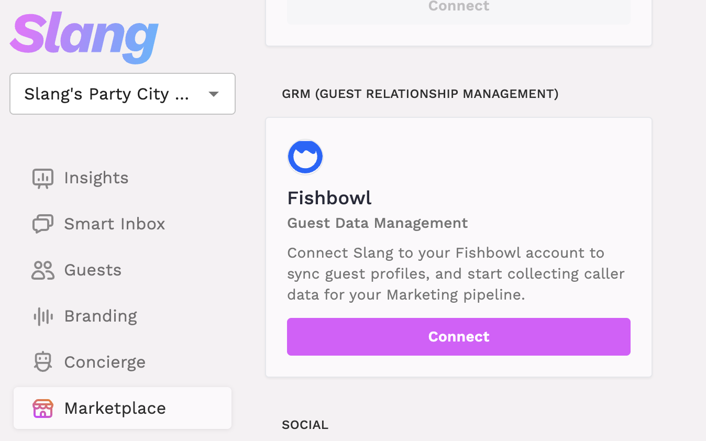706x441 pixels.
Task: Open the Smart Inbox section
Action: (x=114, y=224)
